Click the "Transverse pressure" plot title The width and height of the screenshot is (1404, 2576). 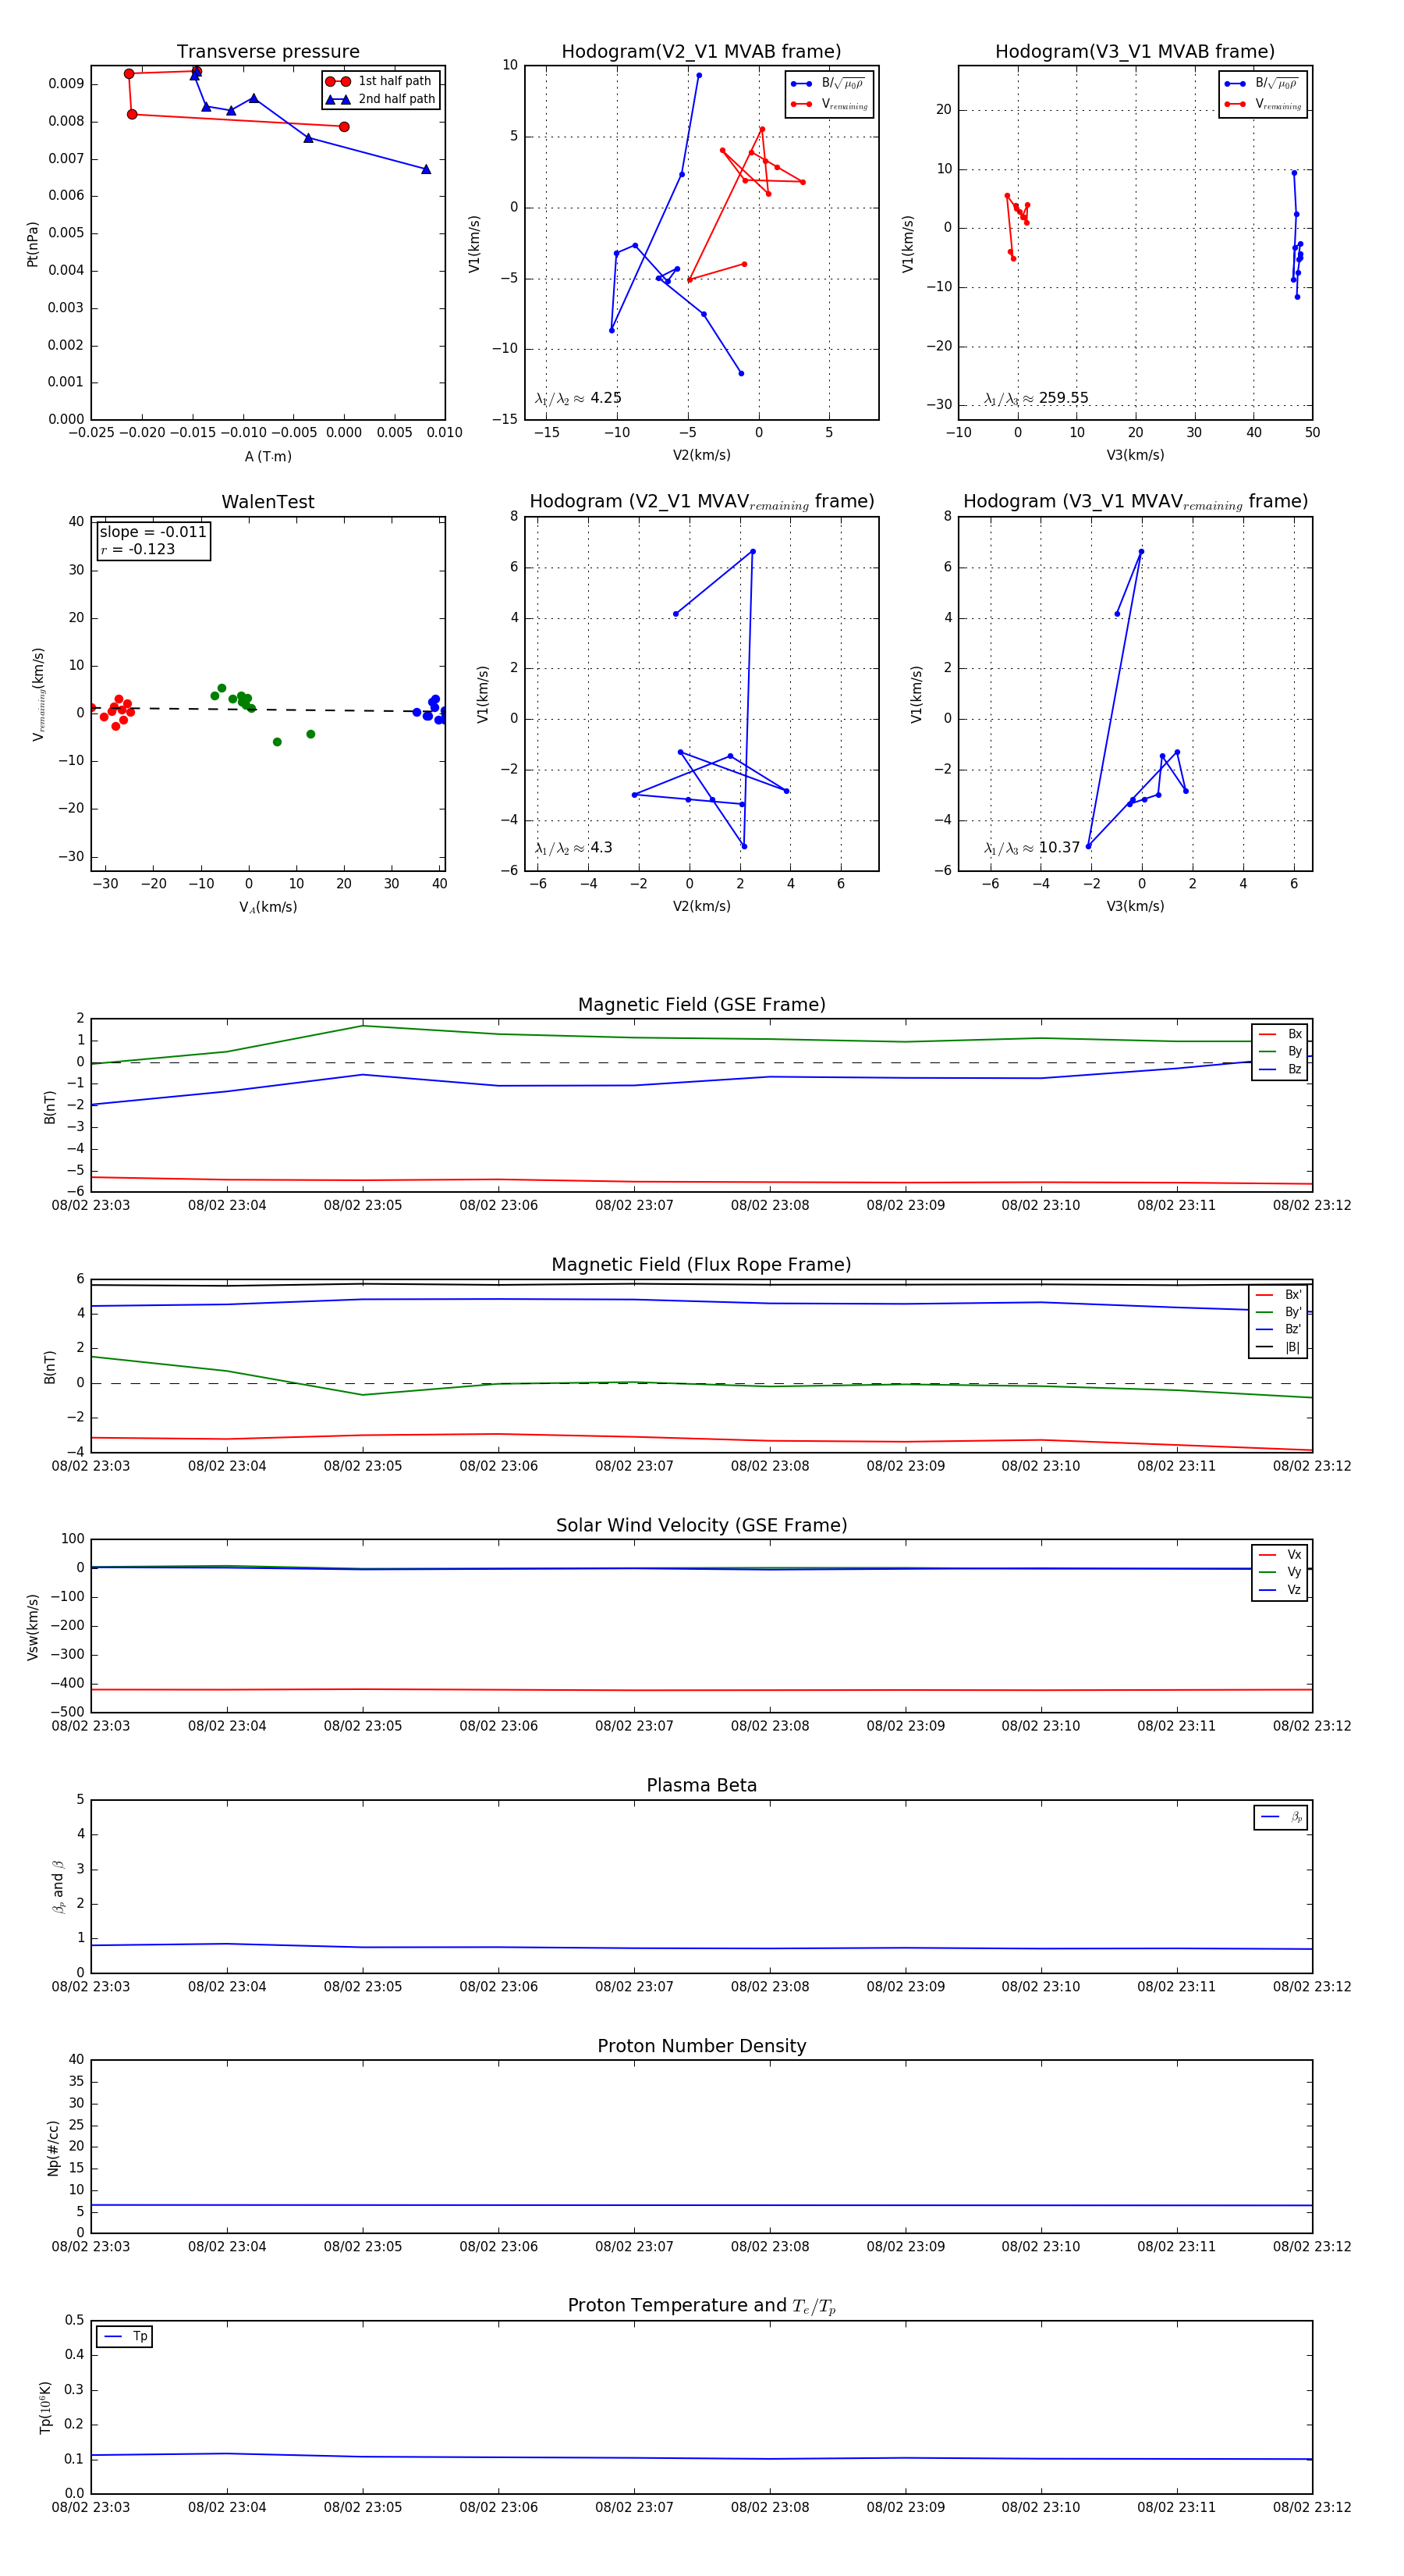point(268,51)
